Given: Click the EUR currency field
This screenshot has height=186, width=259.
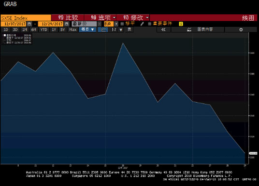Looking at the screenshot, I should click(109, 24).
